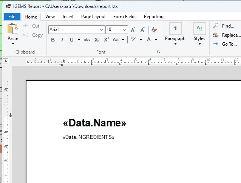Click the font color A icon
This screenshot has height=183, width=241.
point(149,40)
